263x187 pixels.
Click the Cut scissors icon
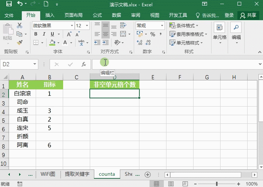click(20, 25)
